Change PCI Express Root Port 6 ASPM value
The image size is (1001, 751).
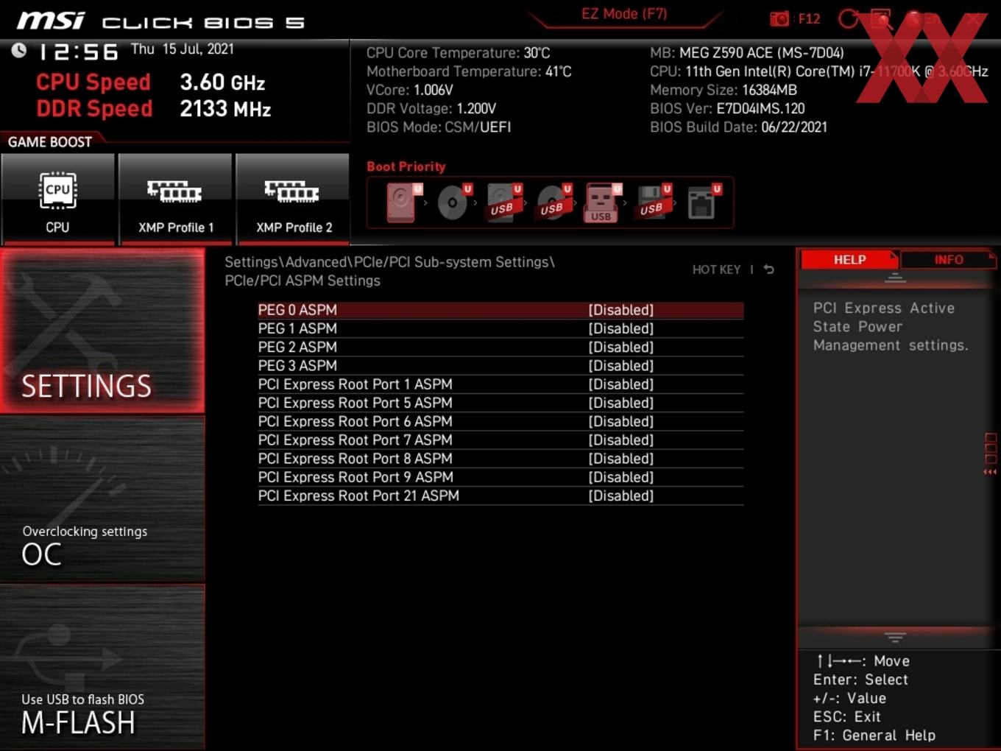(620, 421)
